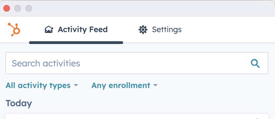
Task: Focus the Search activities input field
Action: pos(127,63)
